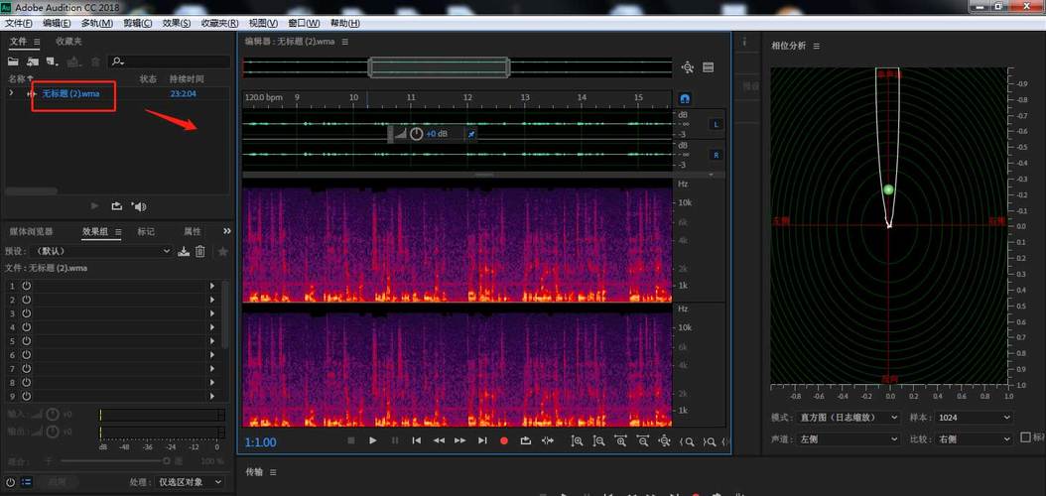Move playhead to next marker
The width and height of the screenshot is (1046, 496).
(x=482, y=440)
